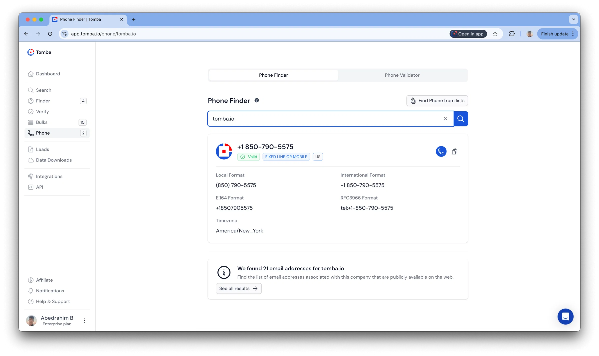Click Open in app button
599x356 pixels.
coord(468,34)
